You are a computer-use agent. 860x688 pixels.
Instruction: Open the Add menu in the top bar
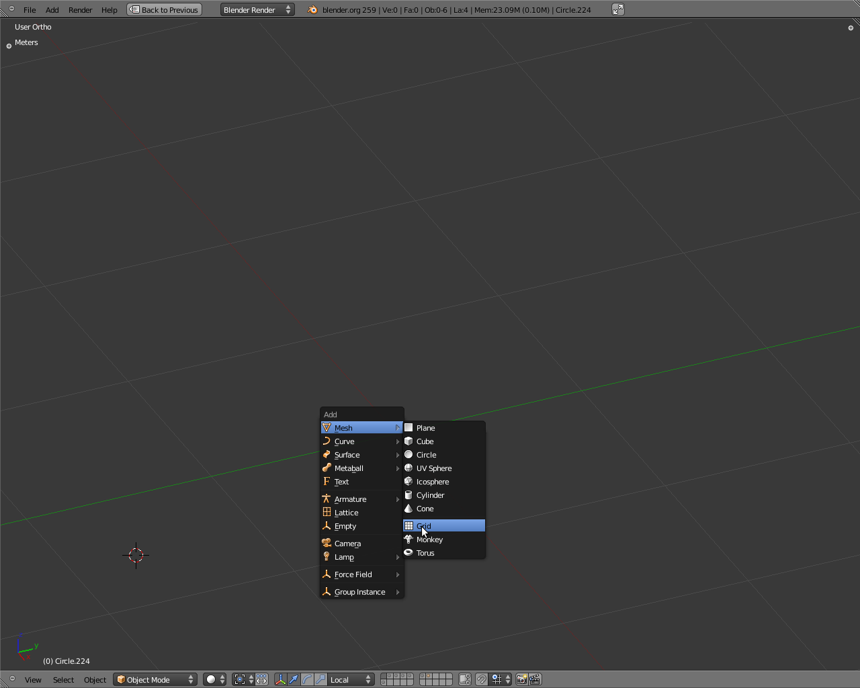click(52, 10)
